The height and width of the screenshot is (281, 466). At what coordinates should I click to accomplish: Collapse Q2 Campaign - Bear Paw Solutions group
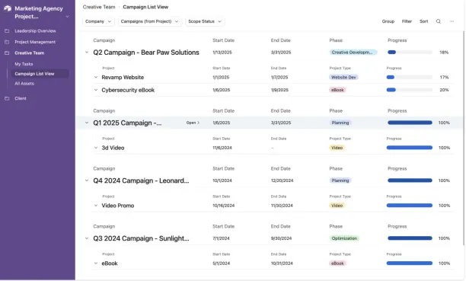(x=87, y=53)
